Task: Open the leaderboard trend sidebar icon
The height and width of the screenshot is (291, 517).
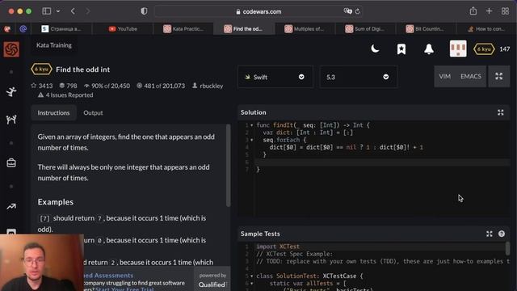Action: pyautogui.click(x=11, y=207)
